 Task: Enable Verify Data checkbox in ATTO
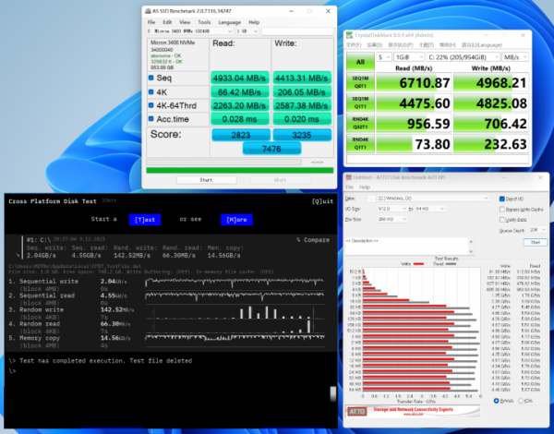point(502,218)
